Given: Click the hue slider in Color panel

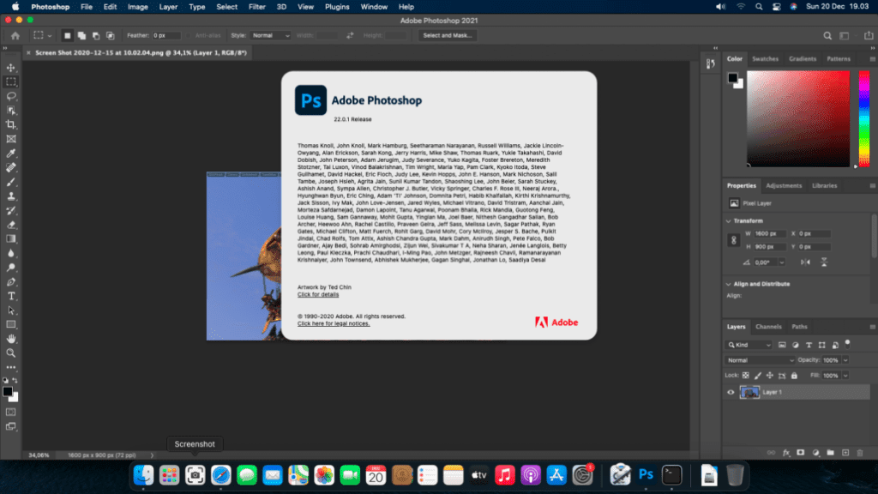Looking at the screenshot, I should point(864,118).
